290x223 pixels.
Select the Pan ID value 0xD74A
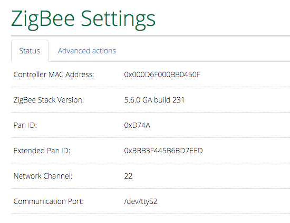tap(137, 125)
